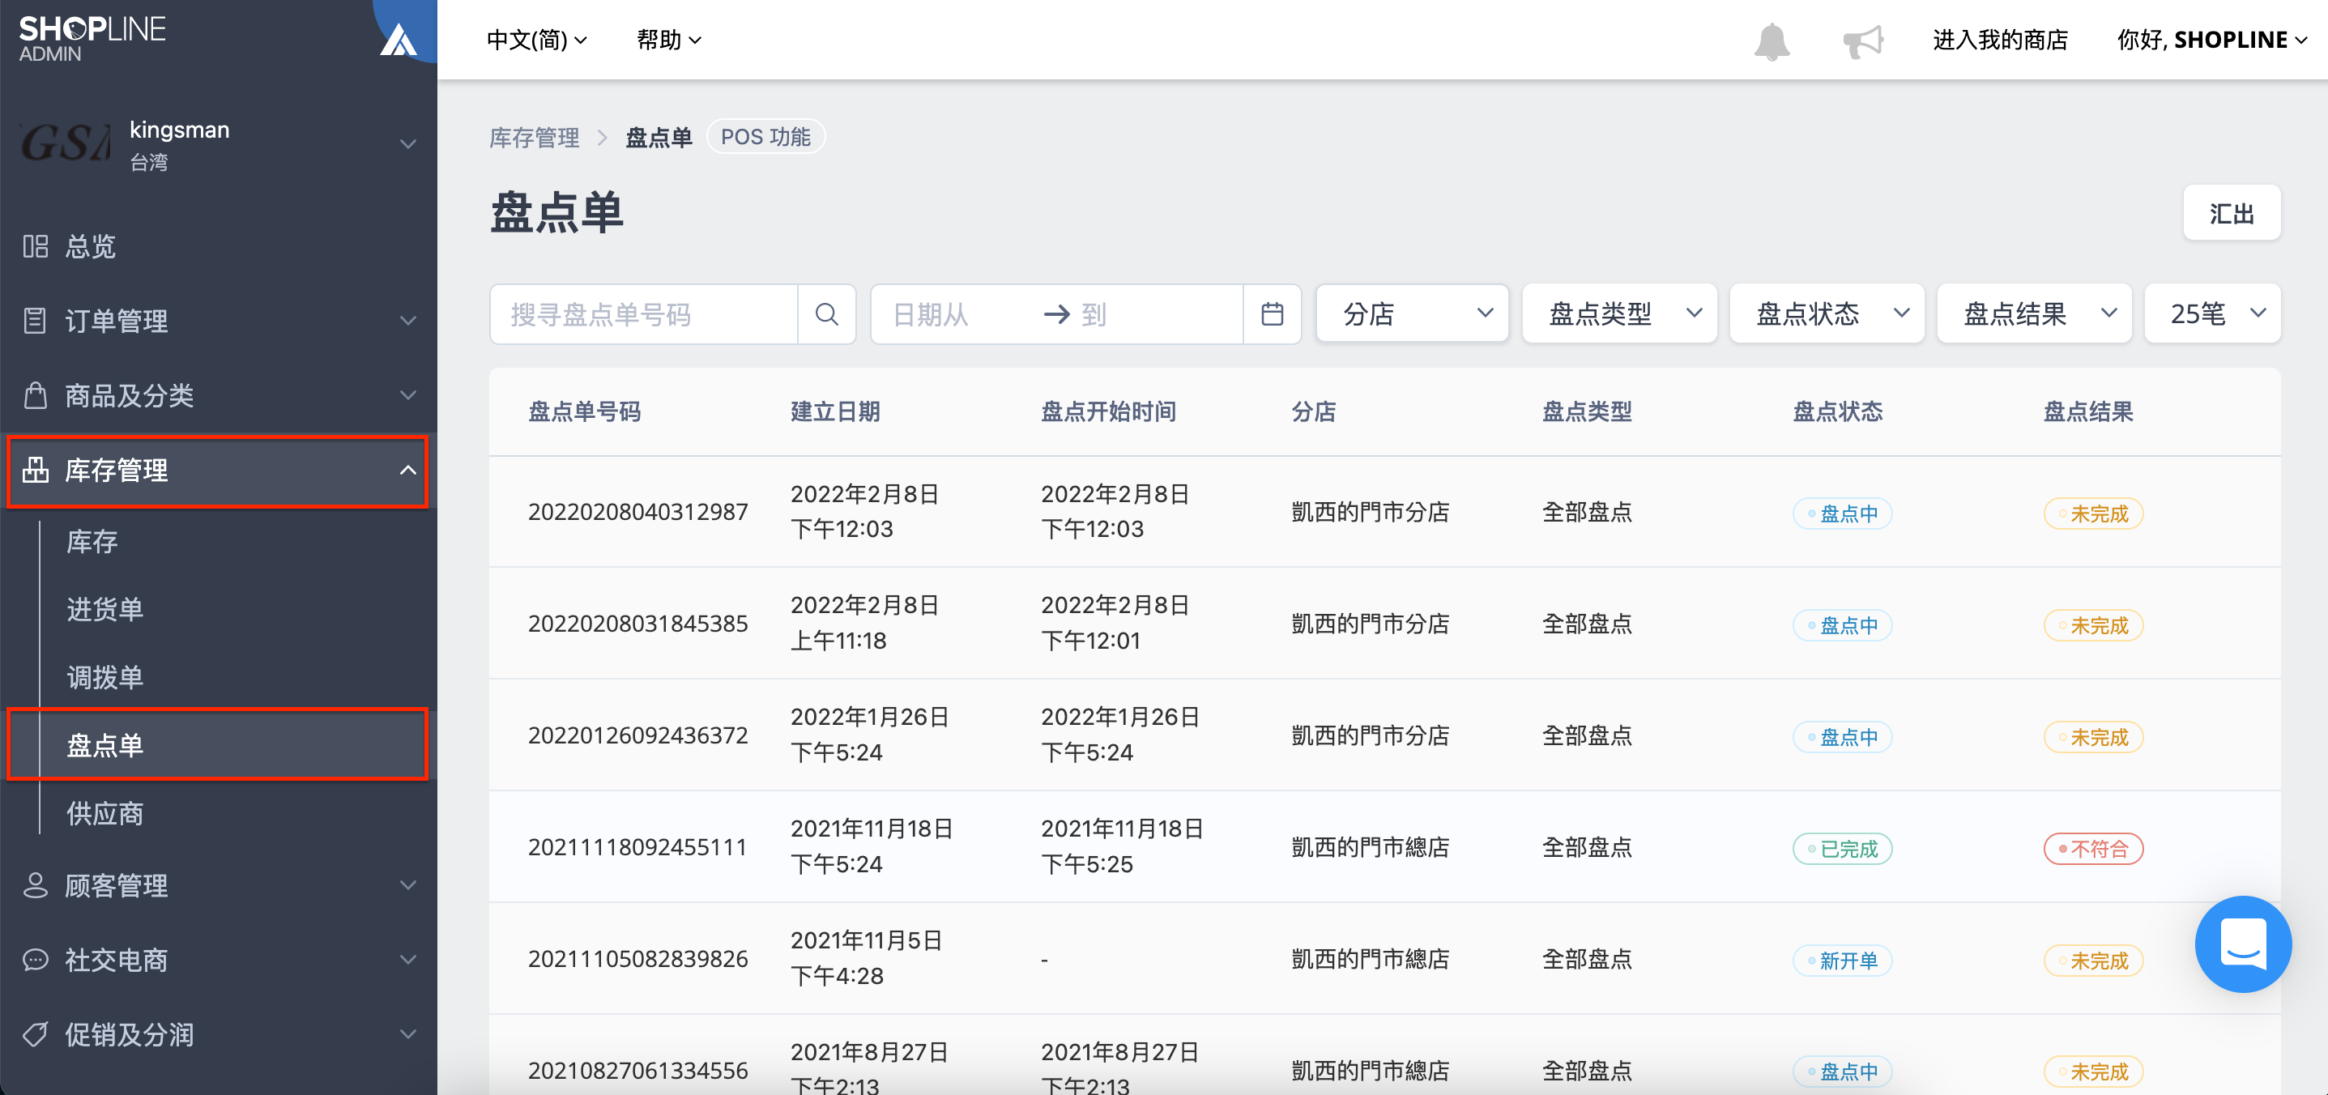
Task: Open stocktake 20211118092455111
Action: pos(637,846)
